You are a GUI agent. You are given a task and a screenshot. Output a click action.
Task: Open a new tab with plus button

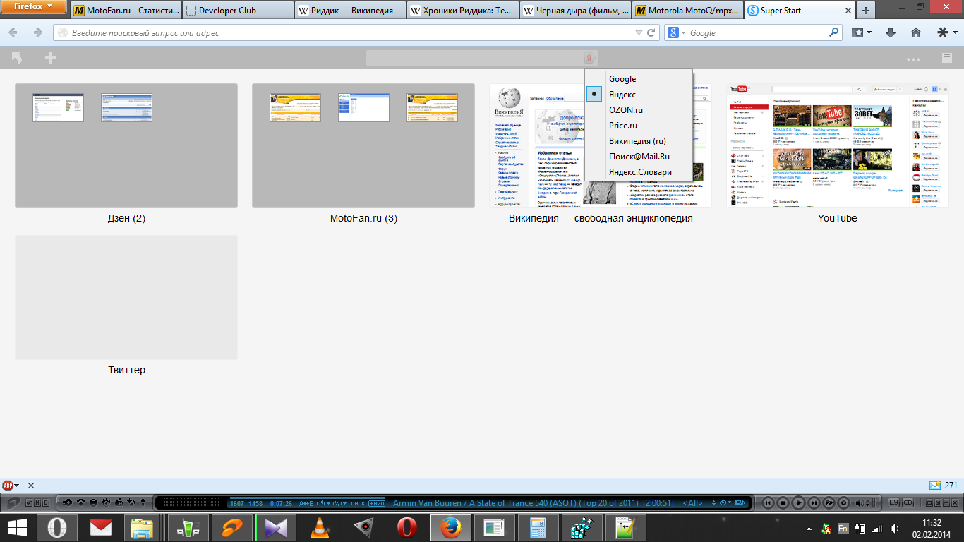click(x=866, y=11)
